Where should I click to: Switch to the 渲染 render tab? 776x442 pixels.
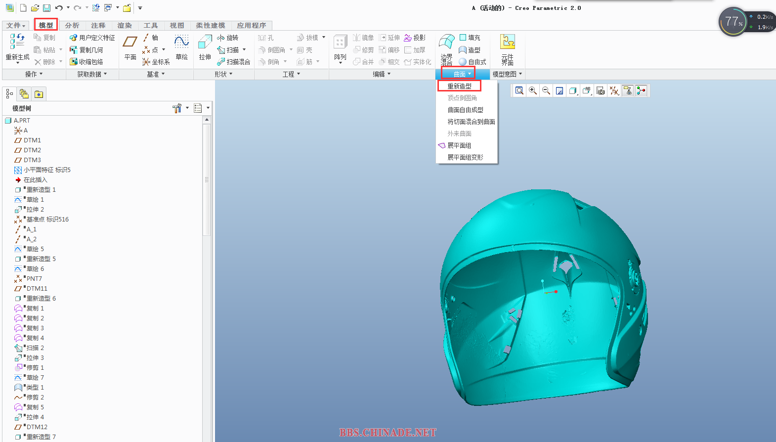tap(125, 25)
